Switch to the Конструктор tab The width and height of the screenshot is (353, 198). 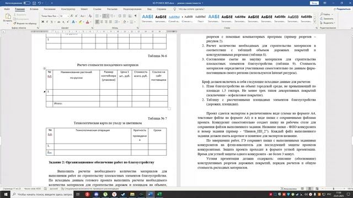(68, 9)
